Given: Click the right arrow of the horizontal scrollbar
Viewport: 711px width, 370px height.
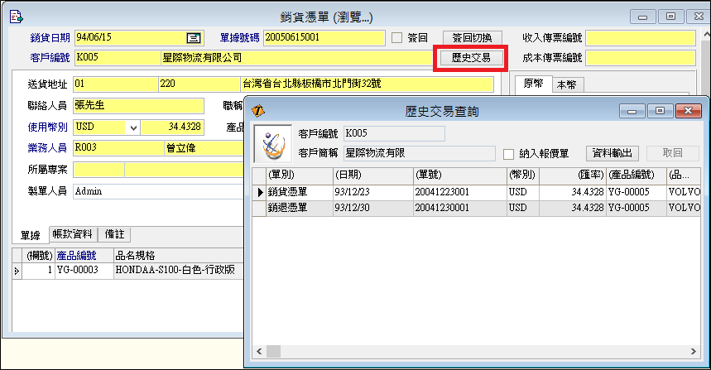Looking at the screenshot, I should tap(694, 352).
